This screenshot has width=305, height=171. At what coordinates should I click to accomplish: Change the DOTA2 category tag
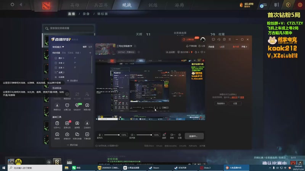[x=126, y=52]
